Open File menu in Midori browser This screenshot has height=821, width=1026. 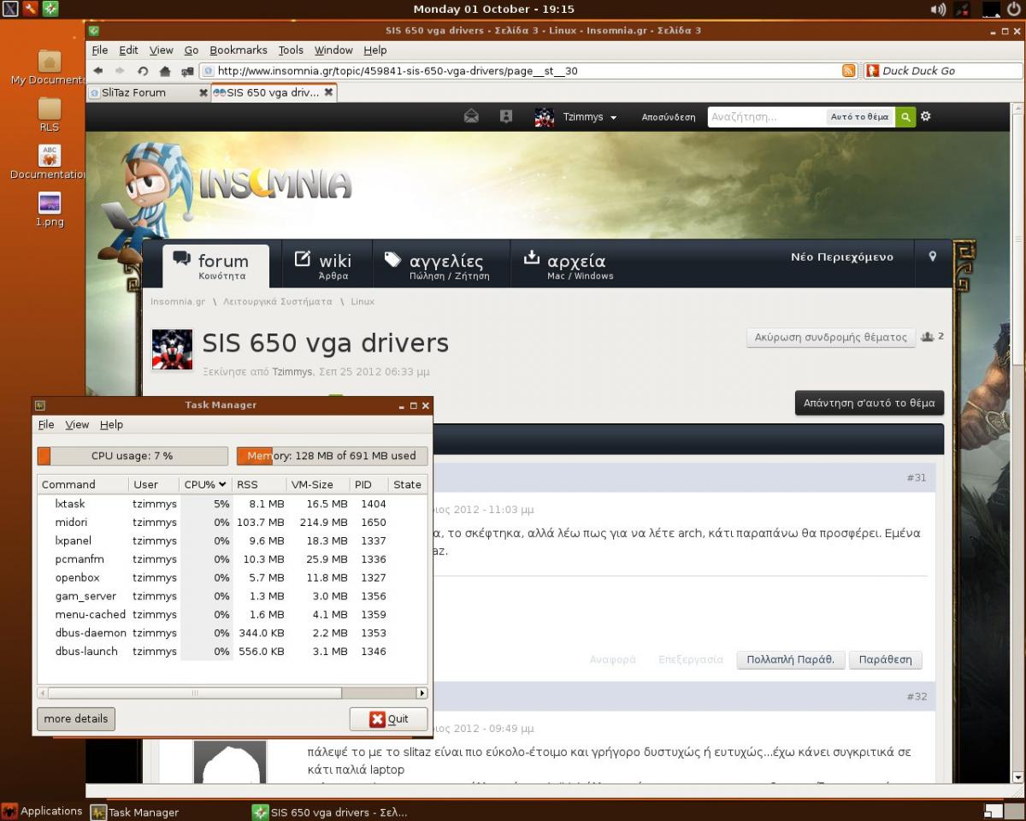[x=100, y=50]
